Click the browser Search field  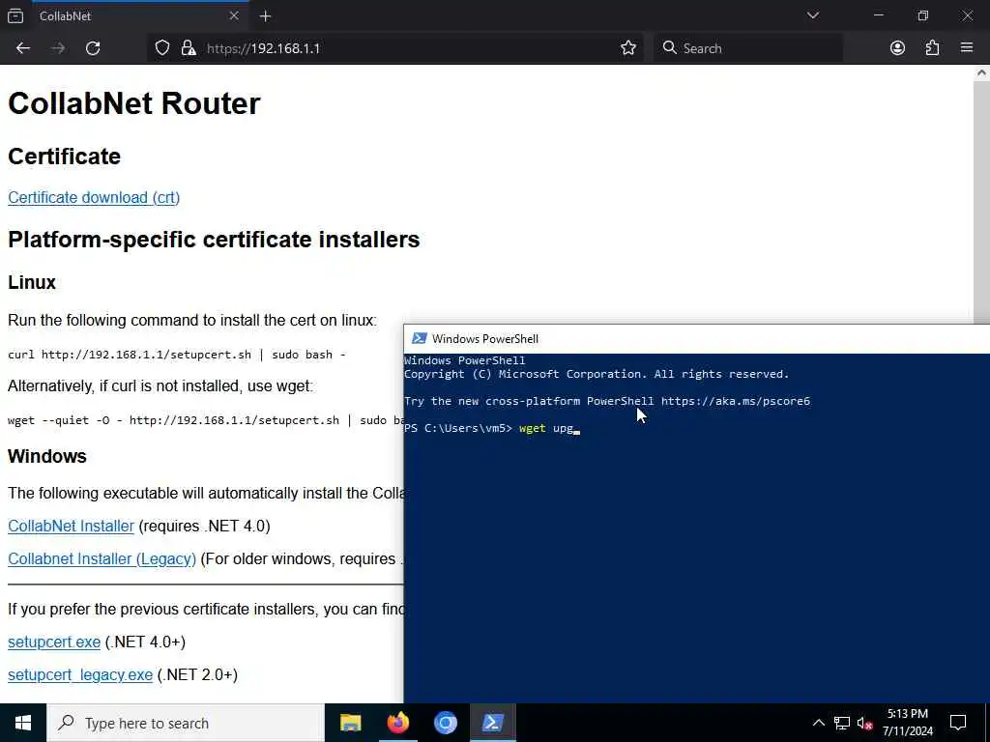(x=749, y=48)
